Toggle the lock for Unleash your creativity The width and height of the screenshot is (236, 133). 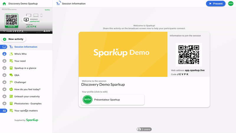(4, 96)
